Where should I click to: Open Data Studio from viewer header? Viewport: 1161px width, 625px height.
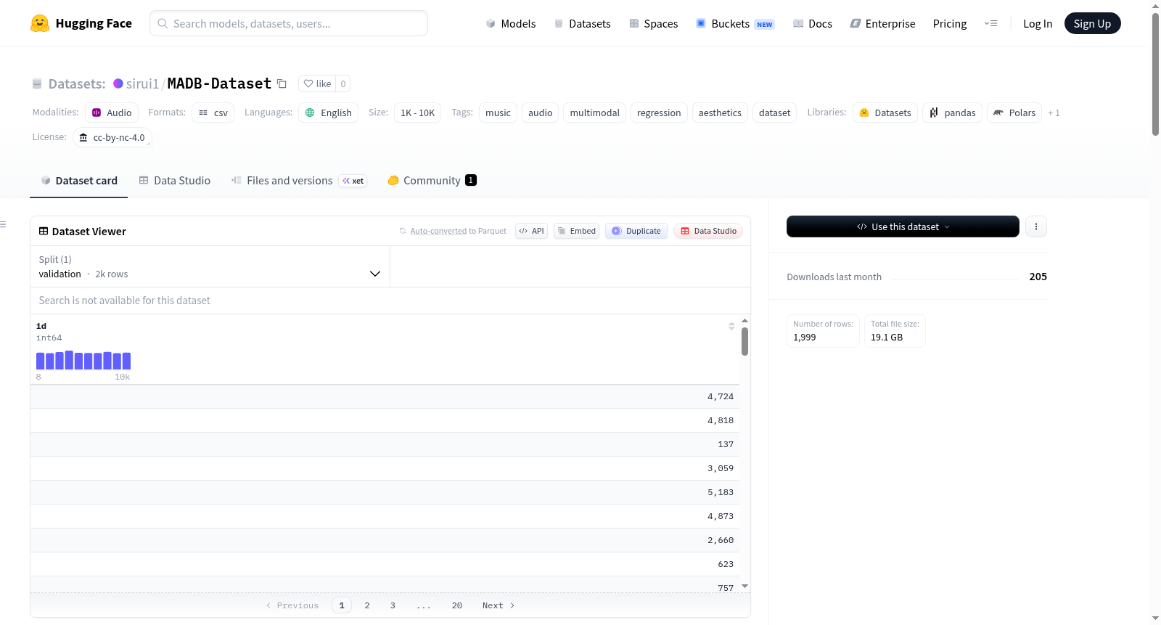708,231
